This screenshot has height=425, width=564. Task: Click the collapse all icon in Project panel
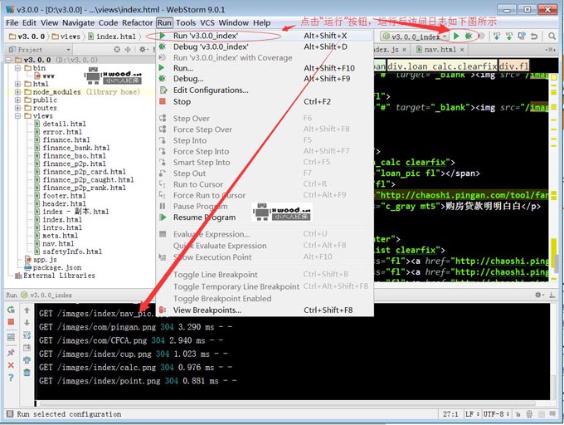click(x=128, y=49)
